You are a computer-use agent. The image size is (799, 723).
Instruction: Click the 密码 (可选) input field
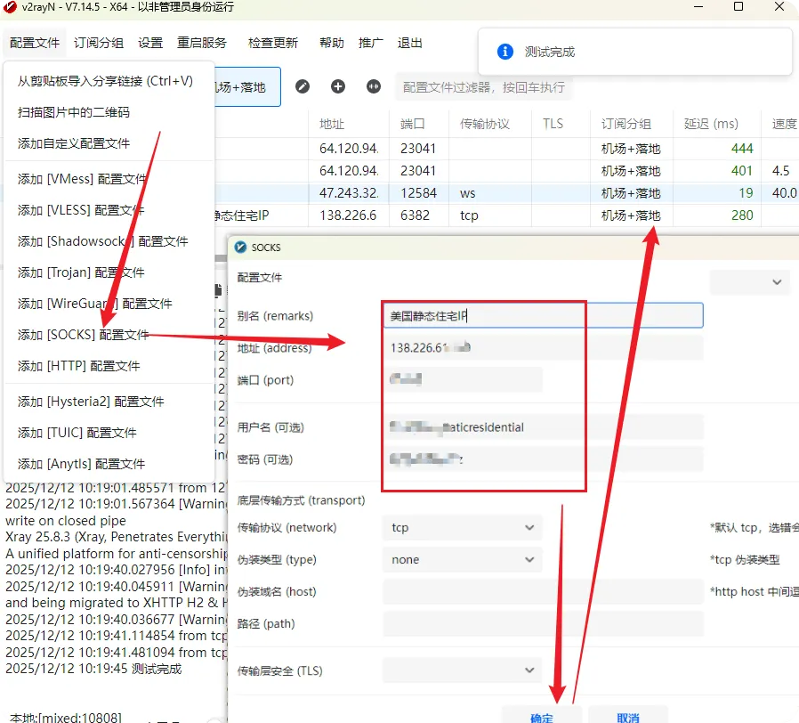click(x=544, y=459)
